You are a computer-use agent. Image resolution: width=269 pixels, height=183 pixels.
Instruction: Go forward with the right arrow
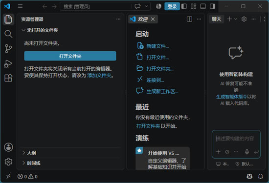(54, 6)
